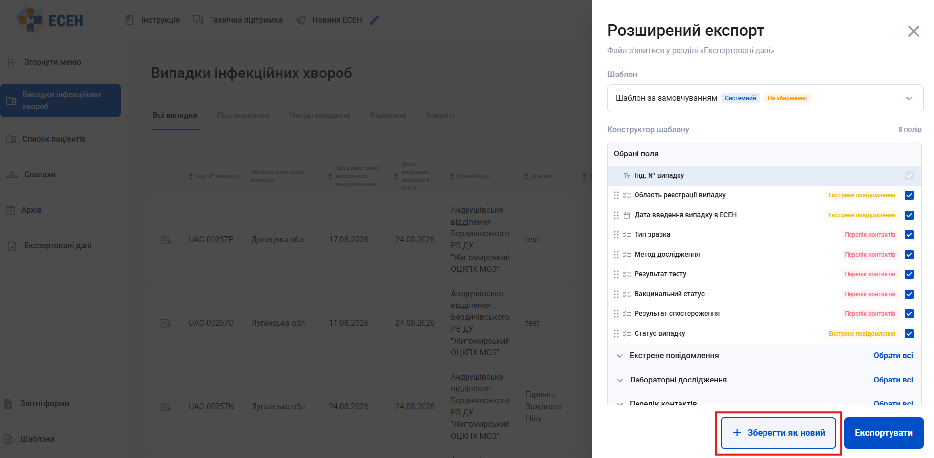
Task: Click the row icon for case UAC-00257O
Action: pos(166,323)
